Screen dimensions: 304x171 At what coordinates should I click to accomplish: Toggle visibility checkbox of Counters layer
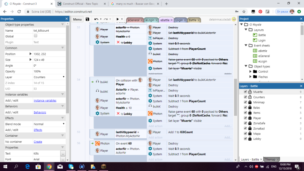(245, 97)
